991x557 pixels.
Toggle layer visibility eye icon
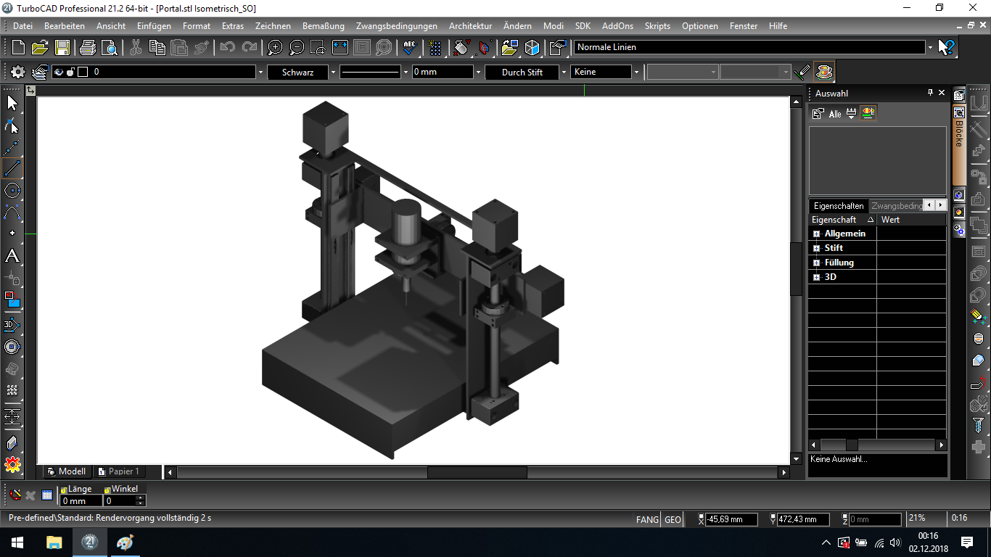coord(59,72)
